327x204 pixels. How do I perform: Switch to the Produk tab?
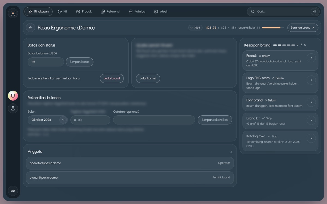click(x=84, y=12)
